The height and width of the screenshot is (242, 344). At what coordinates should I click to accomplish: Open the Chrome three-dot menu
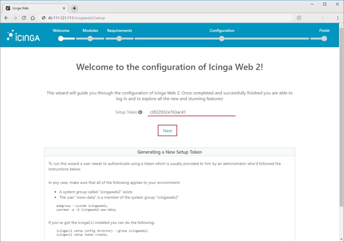tap(337, 18)
